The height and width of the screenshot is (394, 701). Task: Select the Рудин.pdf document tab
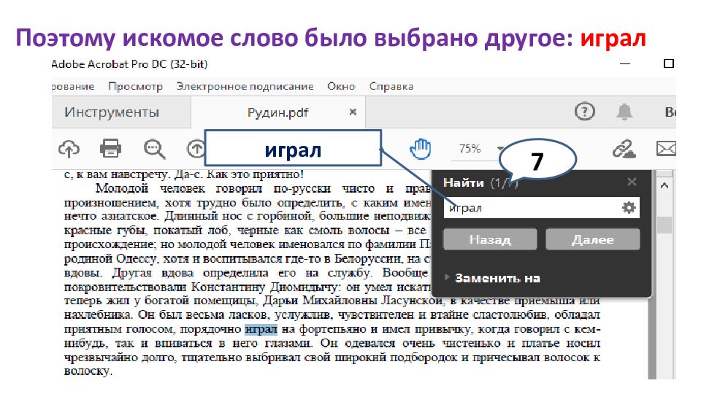[277, 112]
